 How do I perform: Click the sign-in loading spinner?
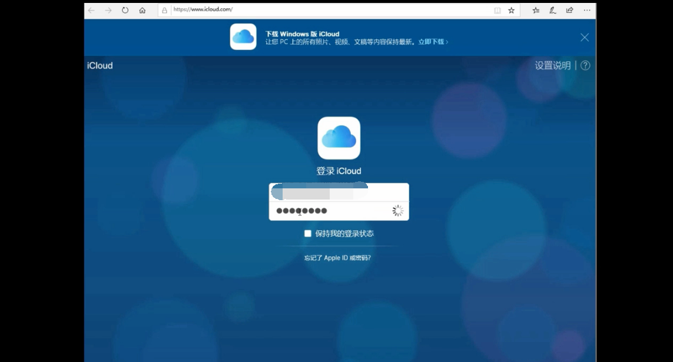(x=398, y=211)
